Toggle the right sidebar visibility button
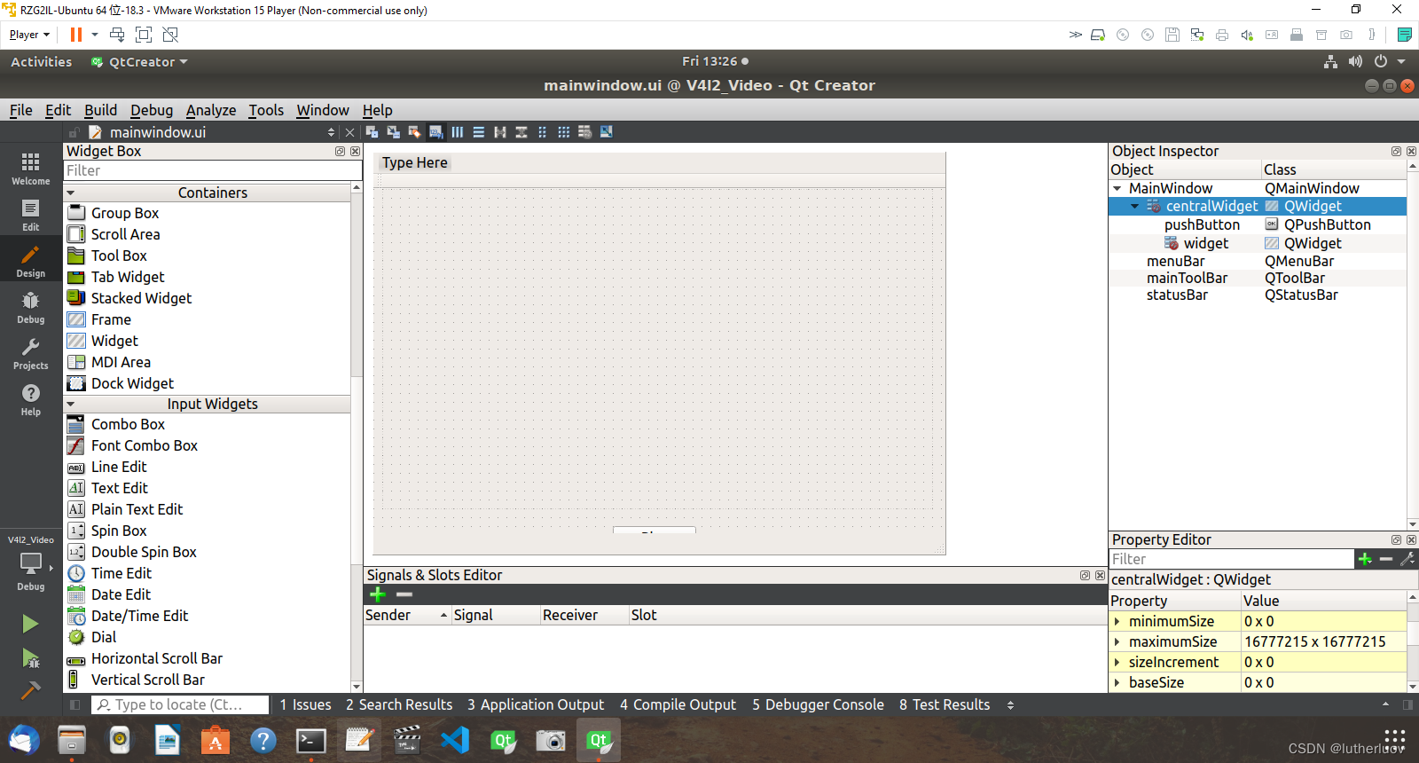Screen dimensions: 1419x763 (x=1407, y=704)
